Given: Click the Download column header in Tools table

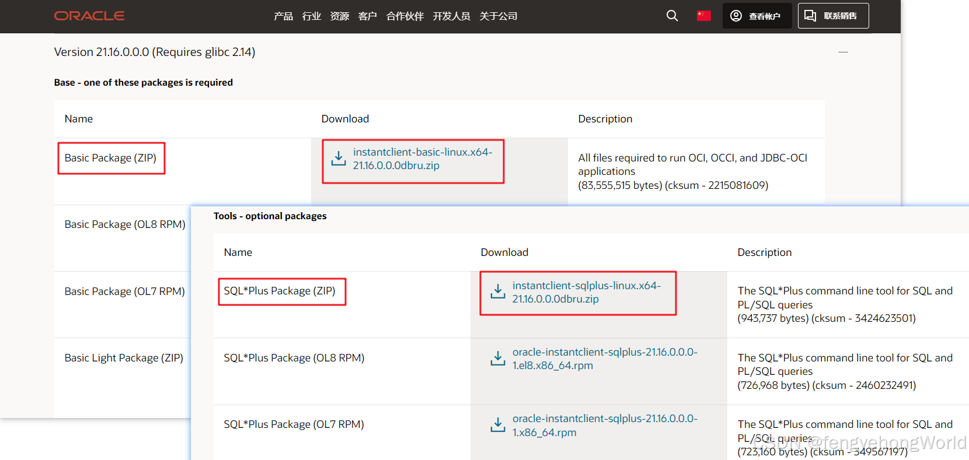Looking at the screenshot, I should (x=504, y=252).
